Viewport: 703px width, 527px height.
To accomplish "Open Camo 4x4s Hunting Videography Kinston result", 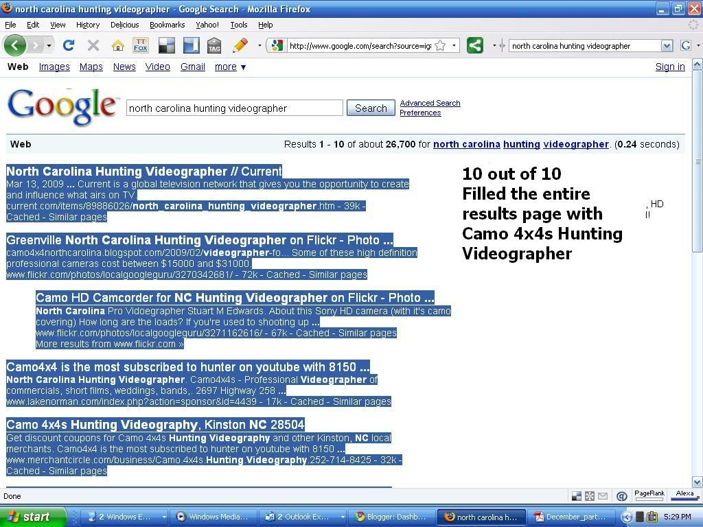I will [155, 424].
